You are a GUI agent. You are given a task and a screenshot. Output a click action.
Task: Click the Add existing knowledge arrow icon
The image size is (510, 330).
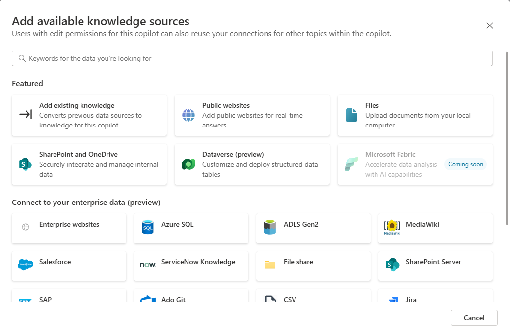(x=26, y=115)
